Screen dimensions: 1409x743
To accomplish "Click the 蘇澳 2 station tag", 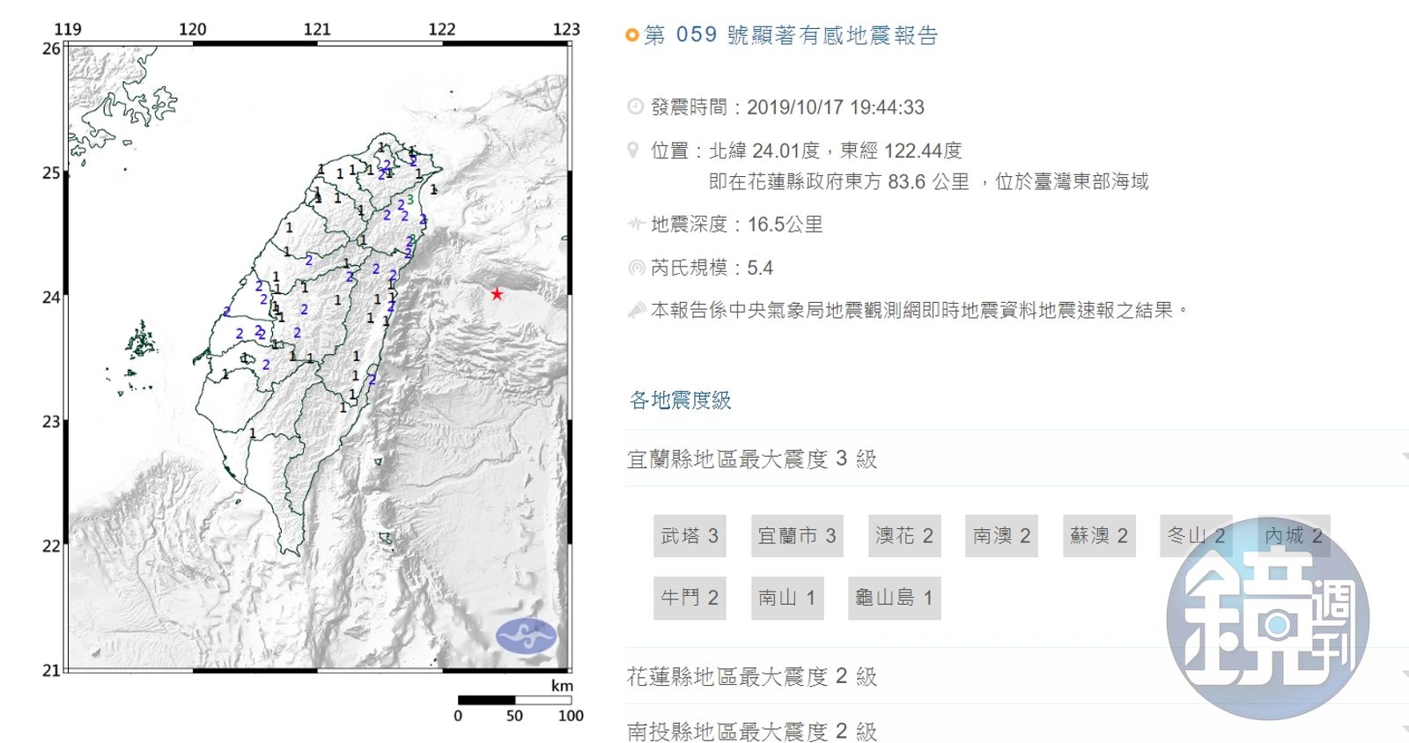I will [x=1099, y=536].
